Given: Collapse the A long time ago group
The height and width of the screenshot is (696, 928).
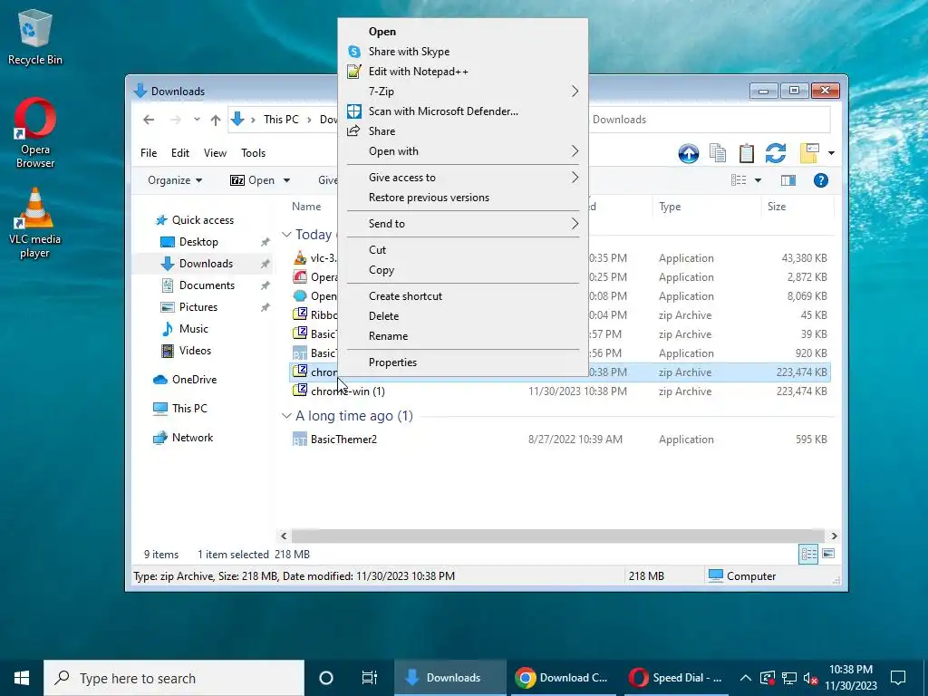Looking at the screenshot, I should coord(286,416).
